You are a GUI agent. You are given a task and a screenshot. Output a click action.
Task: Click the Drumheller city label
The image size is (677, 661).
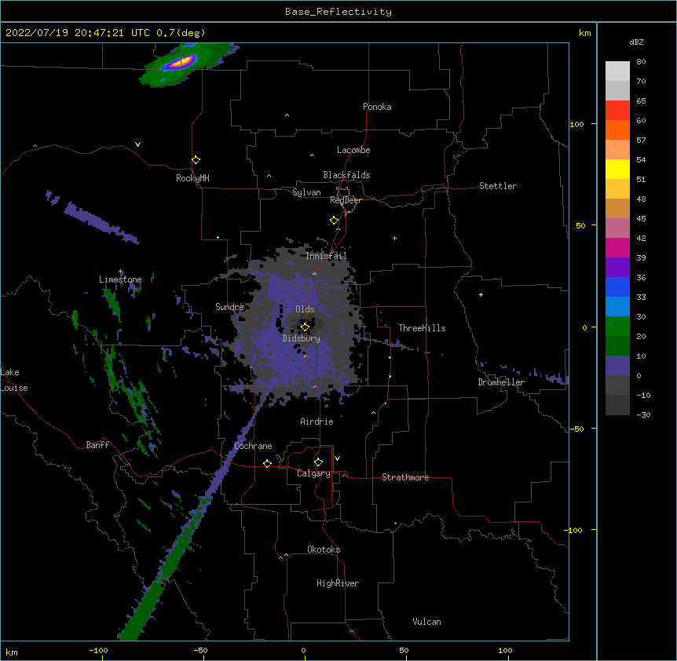point(501,382)
